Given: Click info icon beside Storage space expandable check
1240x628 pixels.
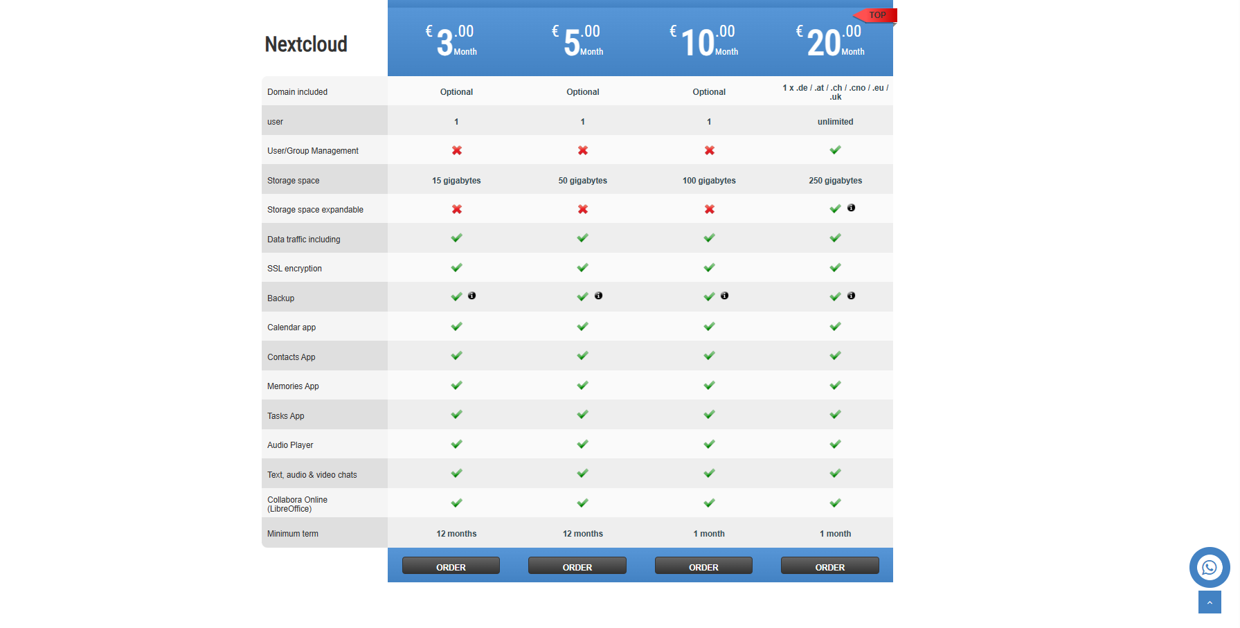Looking at the screenshot, I should [x=851, y=208].
